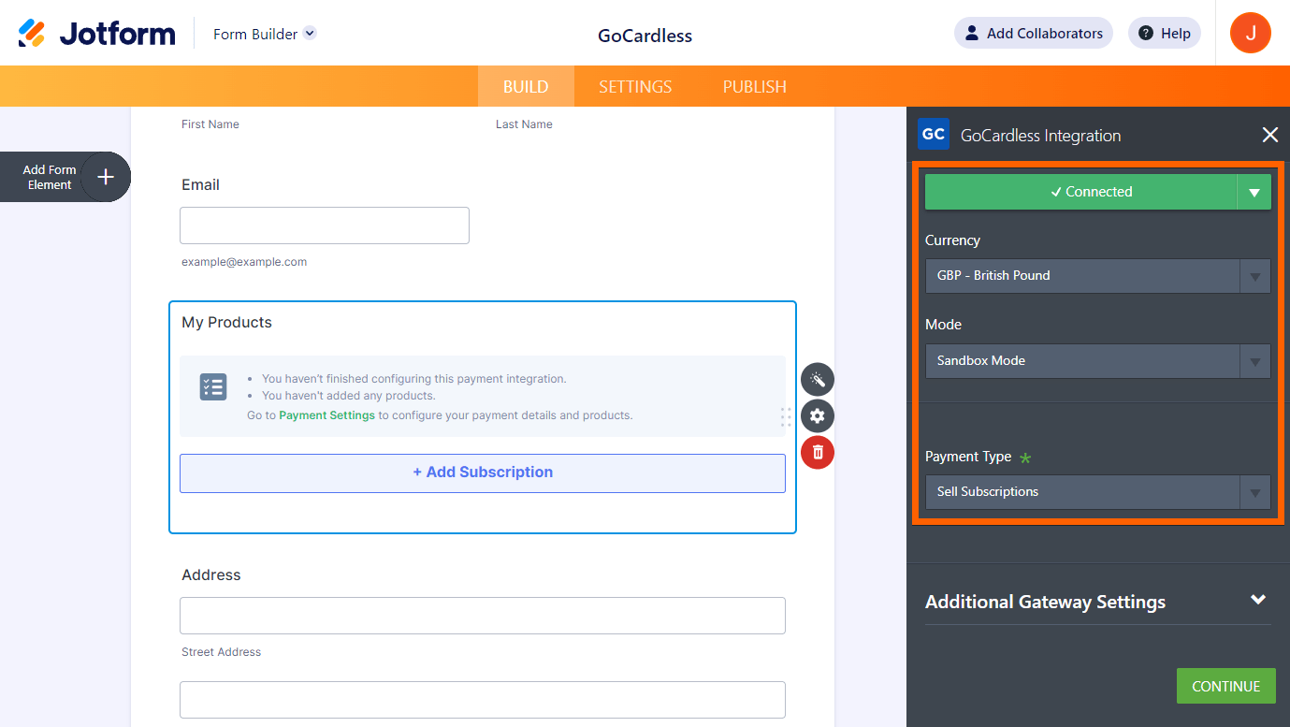Click the Add Collaborators button
This screenshot has width=1290, height=727.
pyautogui.click(x=1034, y=34)
